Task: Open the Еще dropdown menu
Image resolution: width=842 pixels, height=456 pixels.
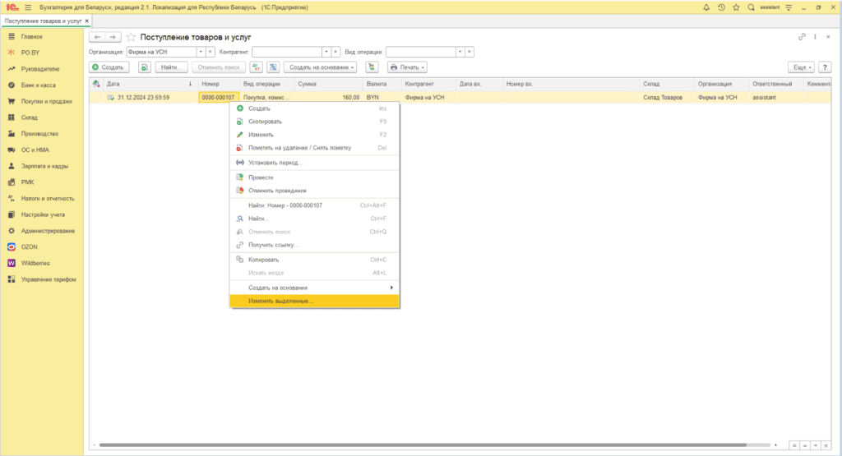Action: (801, 67)
